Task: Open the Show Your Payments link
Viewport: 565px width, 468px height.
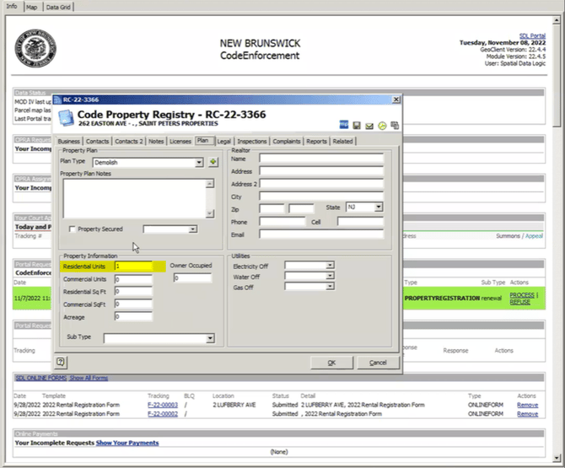Action: coord(127,443)
